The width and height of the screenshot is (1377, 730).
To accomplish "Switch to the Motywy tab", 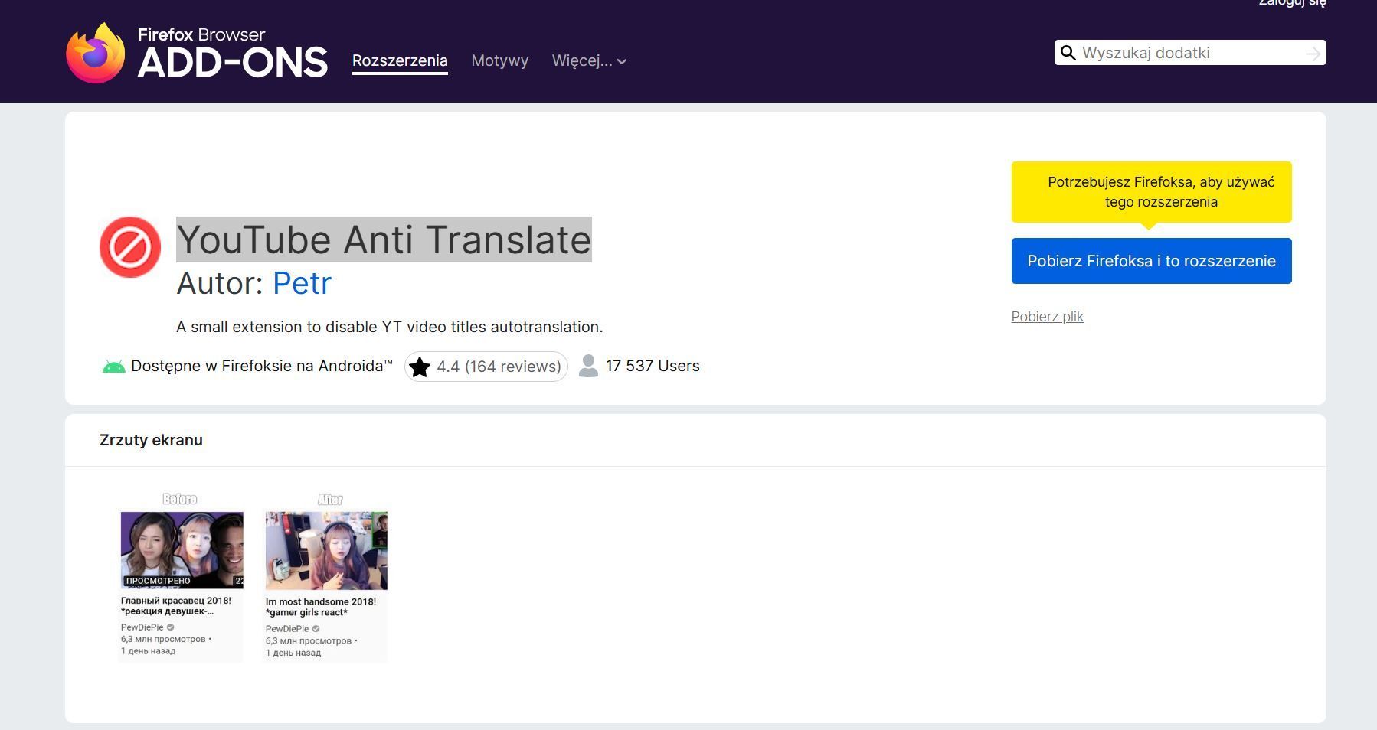I will click(x=499, y=60).
